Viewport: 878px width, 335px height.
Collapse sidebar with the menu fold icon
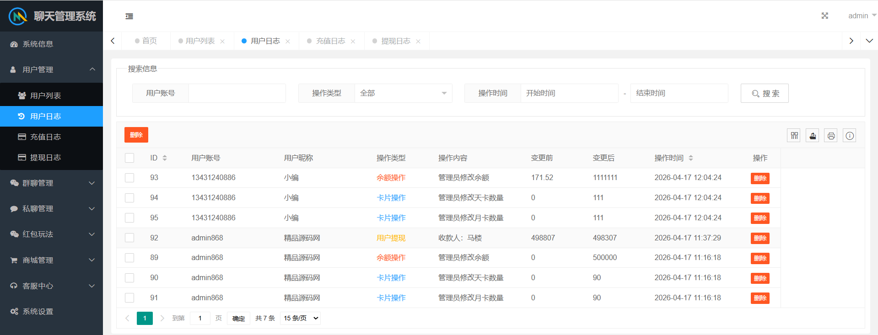[129, 16]
